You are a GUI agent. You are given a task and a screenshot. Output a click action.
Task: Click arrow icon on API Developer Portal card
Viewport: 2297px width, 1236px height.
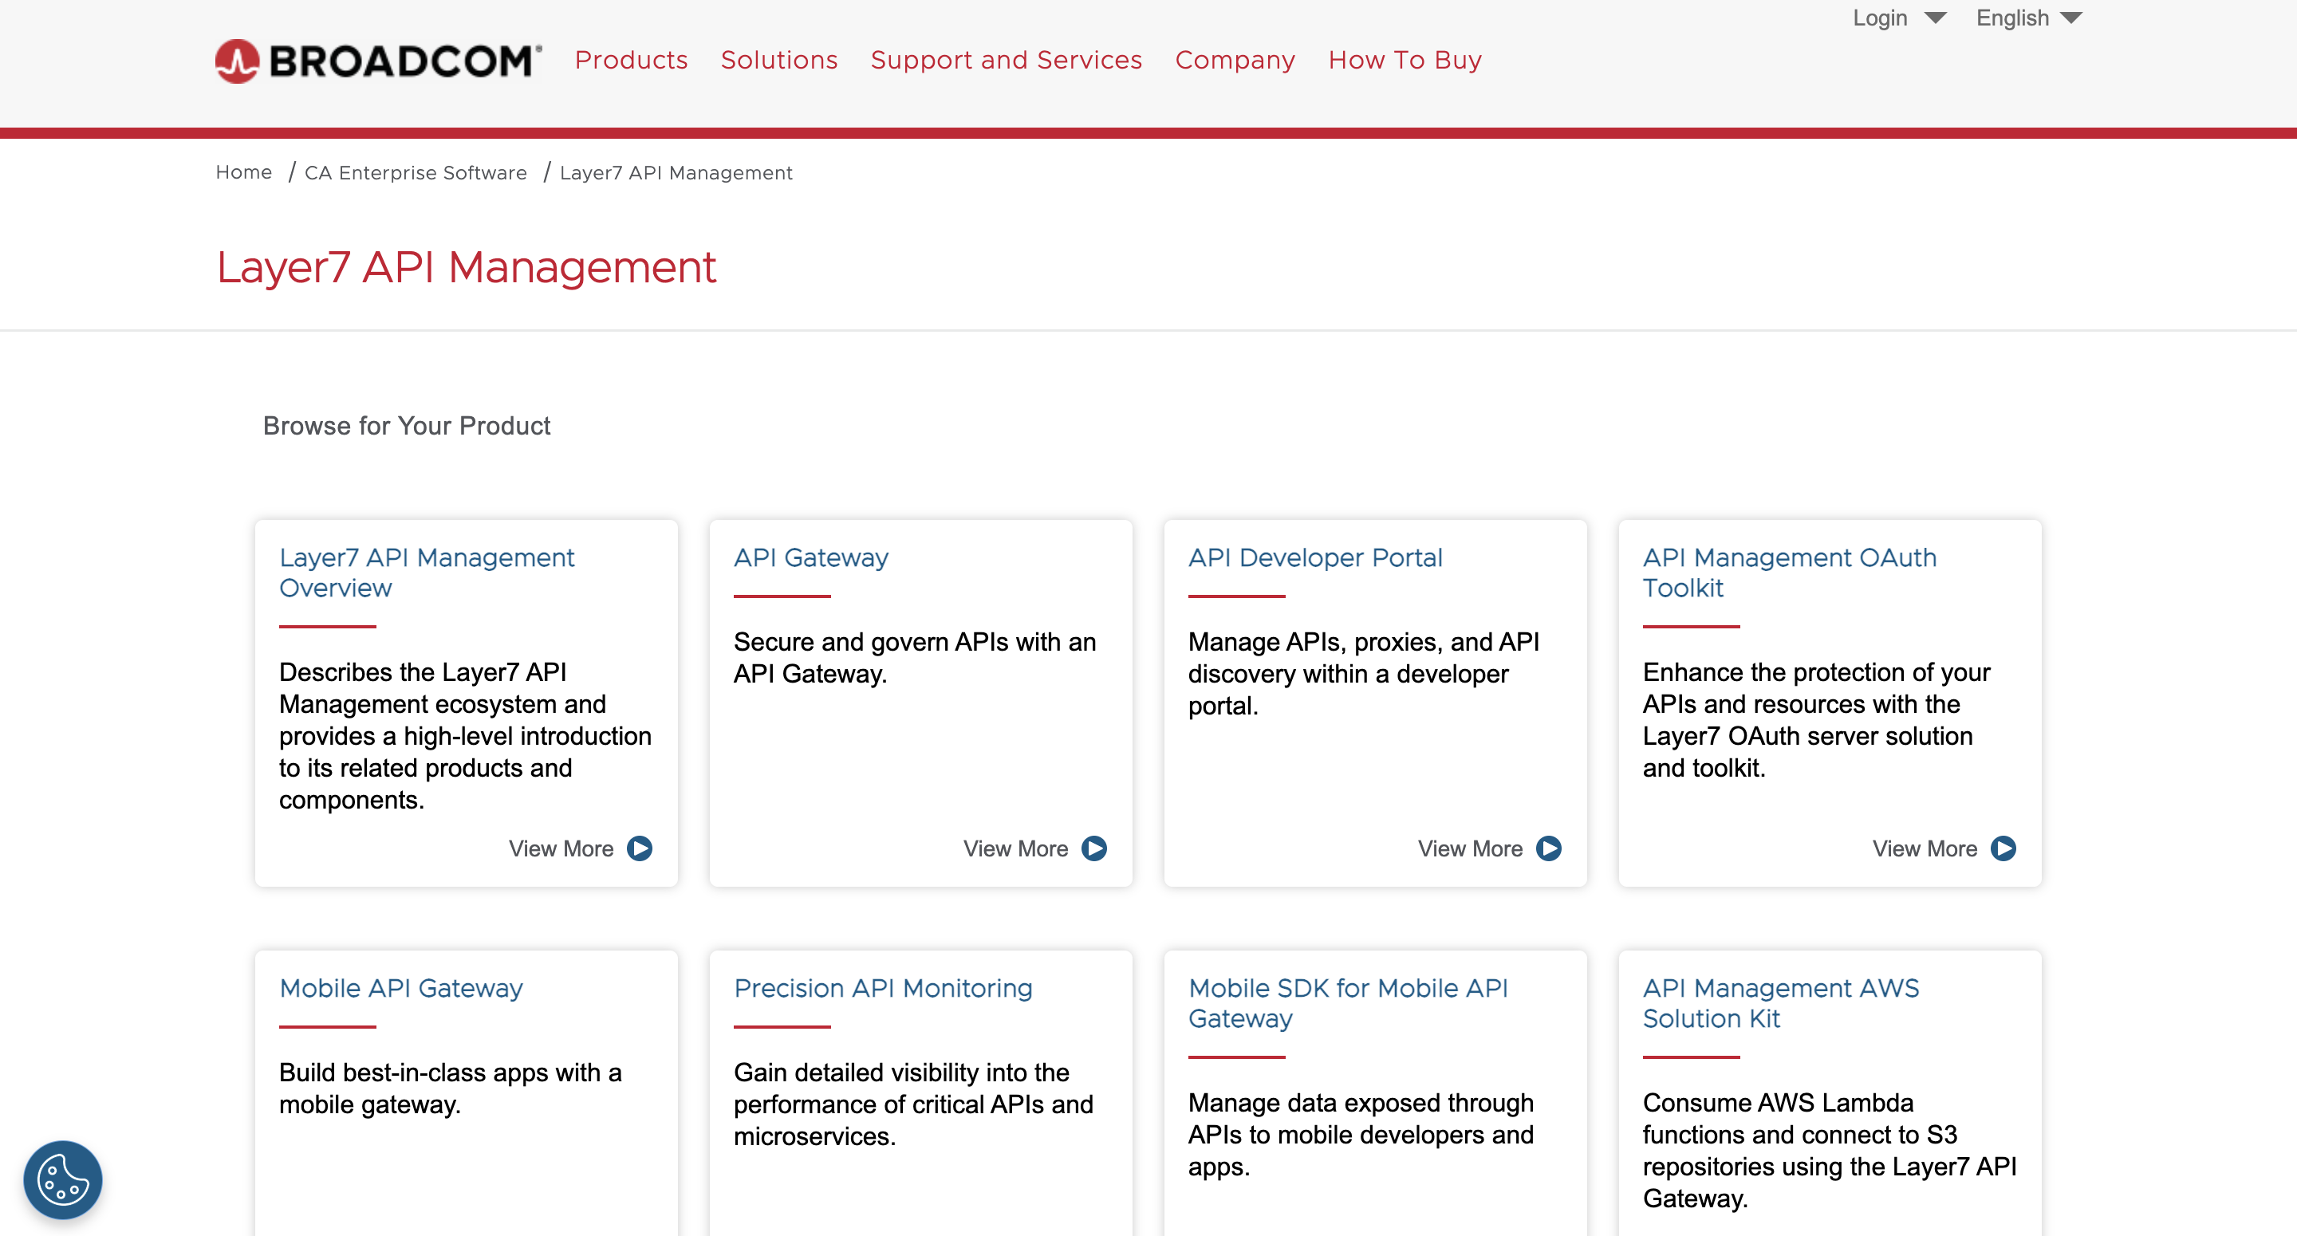(1549, 848)
